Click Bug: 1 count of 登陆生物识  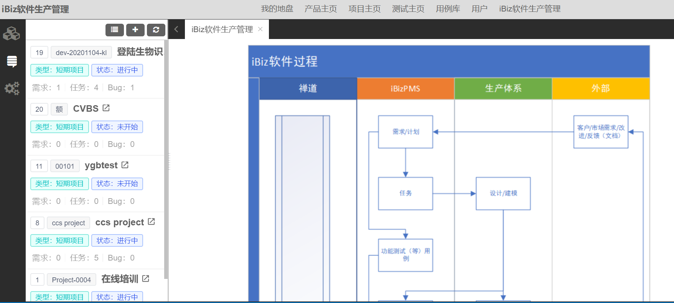[x=121, y=88]
